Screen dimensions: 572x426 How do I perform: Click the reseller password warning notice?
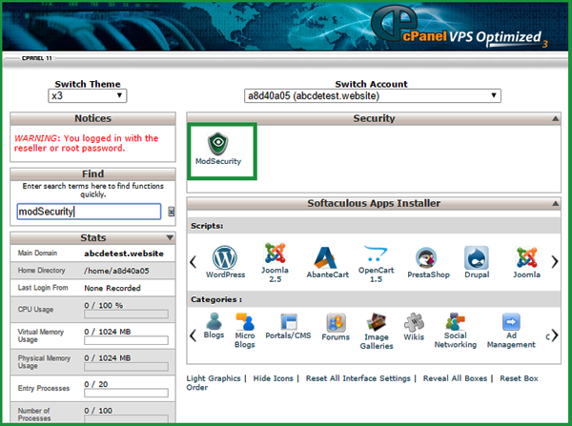tap(86, 143)
